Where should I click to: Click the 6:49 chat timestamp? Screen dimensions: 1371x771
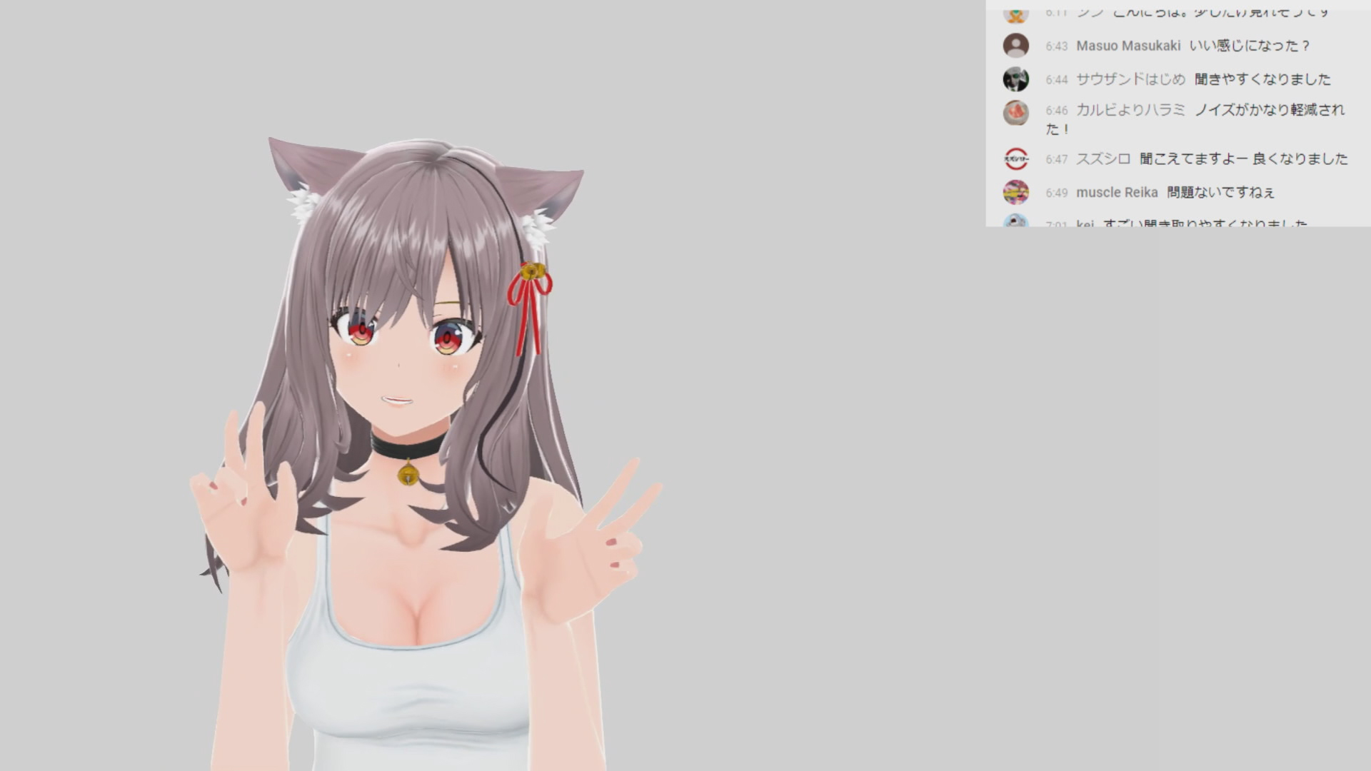pos(1057,193)
